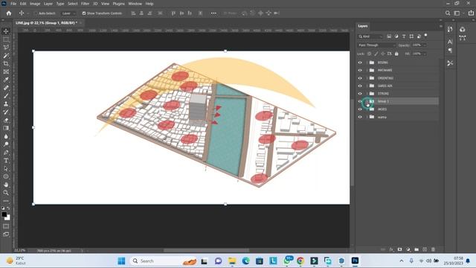
Task: Select the Layers panel tab
Action: coord(363,26)
